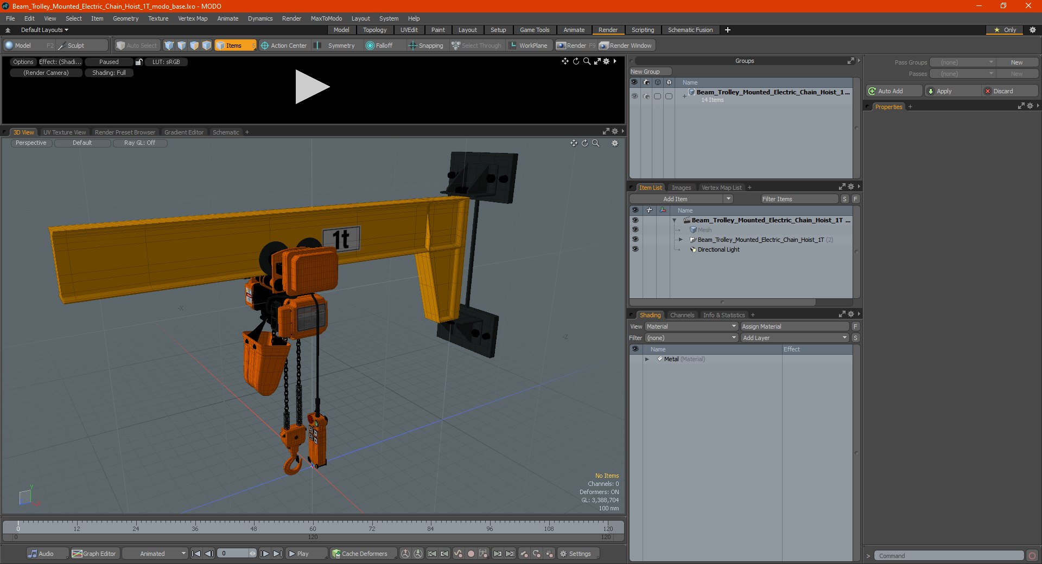The height and width of the screenshot is (564, 1042).
Task: Open the Graph Editor
Action: pos(94,554)
